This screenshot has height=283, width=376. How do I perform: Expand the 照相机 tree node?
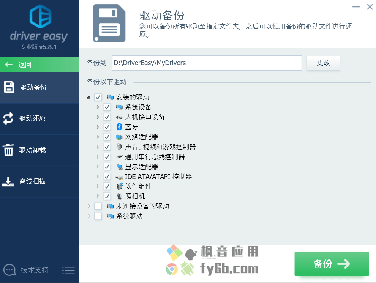coord(98,197)
